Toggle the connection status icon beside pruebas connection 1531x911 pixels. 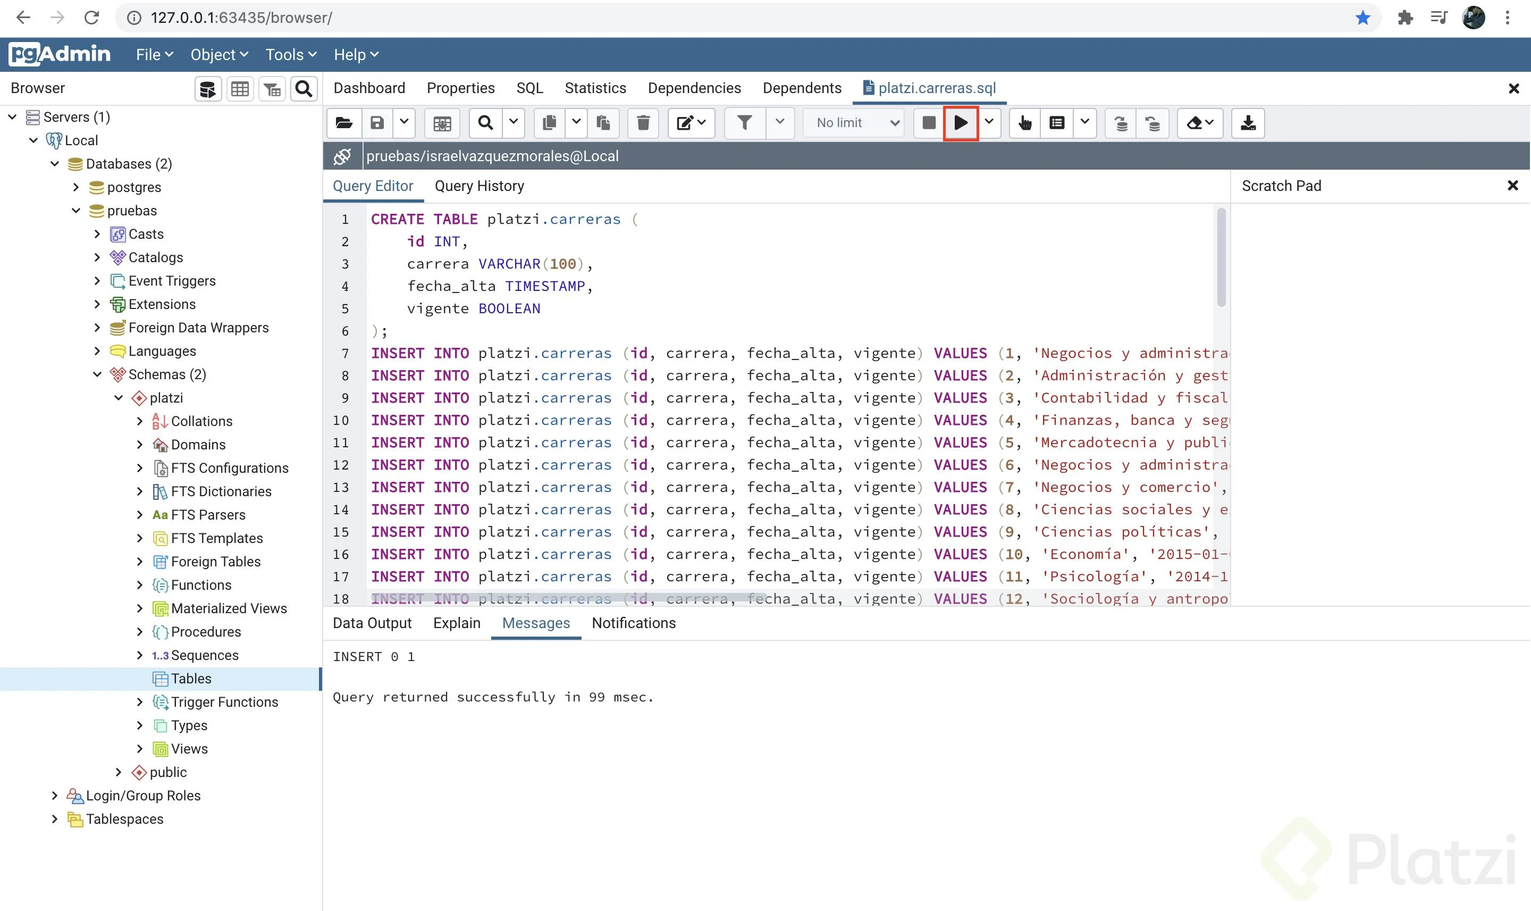pyautogui.click(x=342, y=156)
